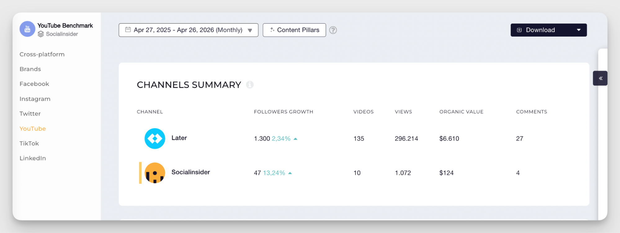
Task: Click the download arrow icon
Action: tap(519, 30)
